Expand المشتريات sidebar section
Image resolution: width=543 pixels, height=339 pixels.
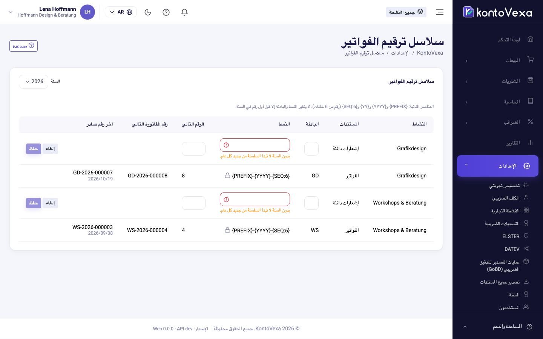point(497,81)
